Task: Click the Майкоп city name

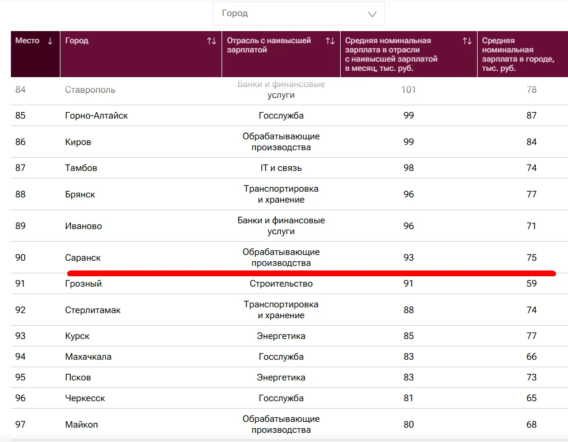Action: [82, 425]
